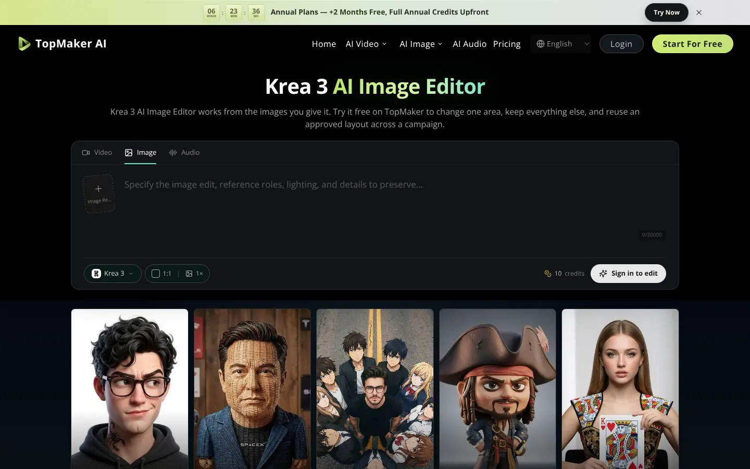Click the plus icon to add image reference
This screenshot has height=469, width=750.
[98, 189]
